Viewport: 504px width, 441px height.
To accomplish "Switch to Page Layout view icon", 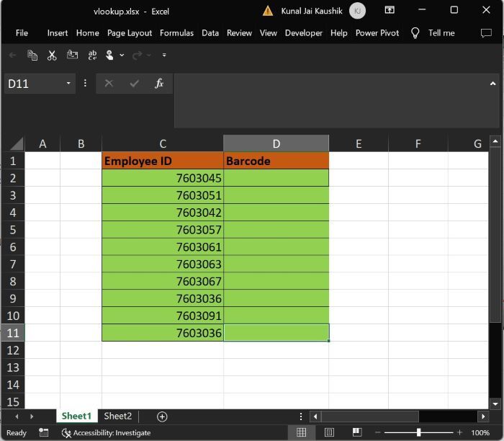I will [329, 432].
